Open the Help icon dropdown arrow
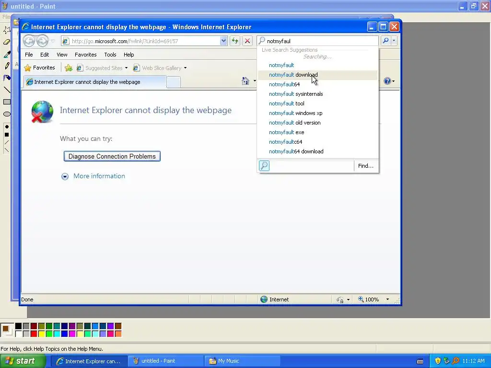Image resolution: width=491 pixels, height=368 pixels. click(393, 81)
